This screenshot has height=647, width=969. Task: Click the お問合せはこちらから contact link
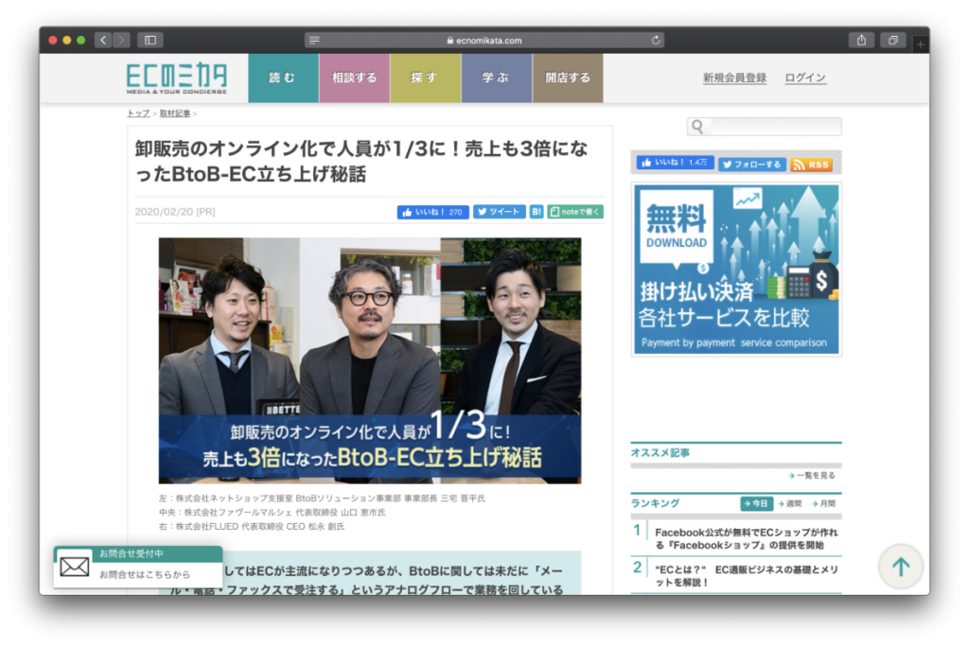coord(145,575)
